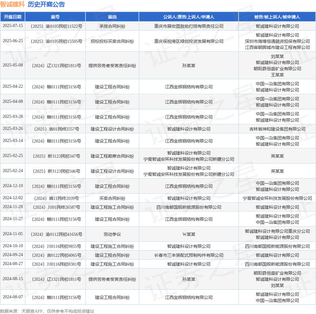Select date cell 2024-11-28
This screenshot has width=316, height=314.
pos(13,207)
